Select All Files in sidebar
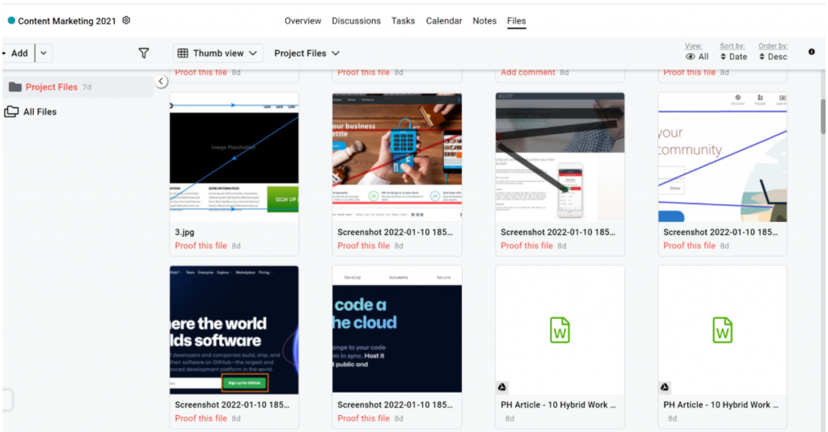The height and width of the screenshot is (432, 828). click(40, 111)
